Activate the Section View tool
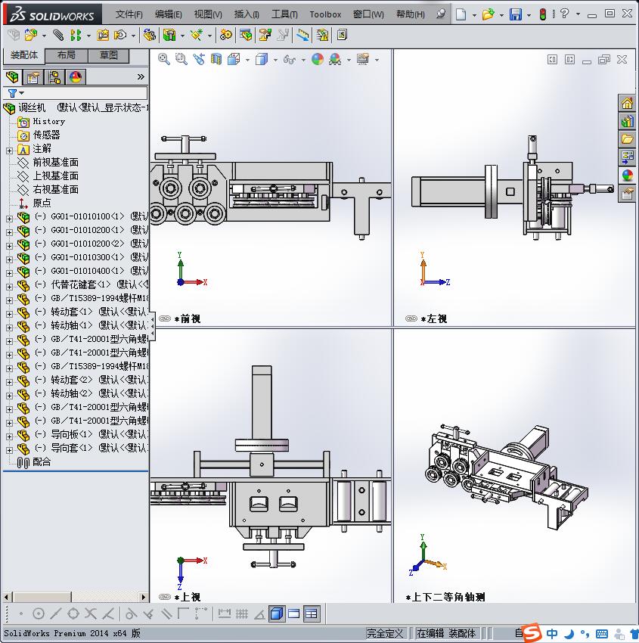This screenshot has width=639, height=643. pos(216,60)
